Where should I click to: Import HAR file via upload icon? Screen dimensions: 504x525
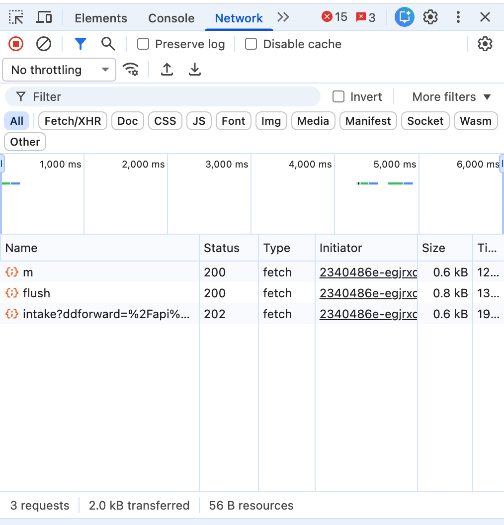167,70
